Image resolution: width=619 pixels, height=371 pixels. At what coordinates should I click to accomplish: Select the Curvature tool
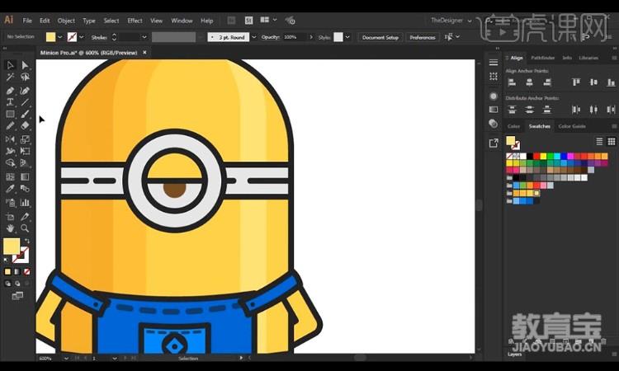point(25,91)
